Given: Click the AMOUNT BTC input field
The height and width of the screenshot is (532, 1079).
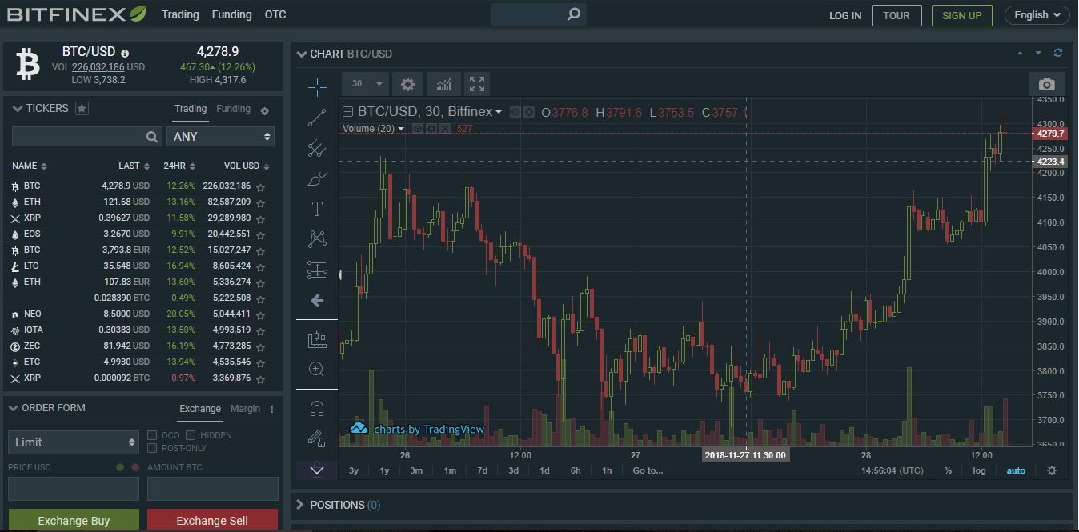Looking at the screenshot, I should pyautogui.click(x=213, y=488).
